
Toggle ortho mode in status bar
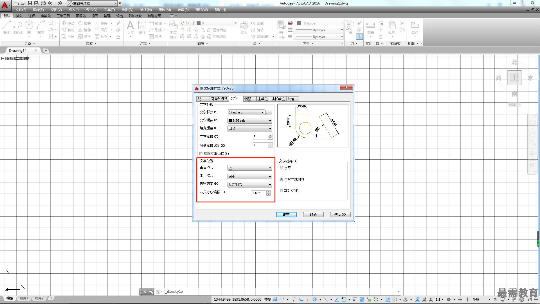(x=308, y=299)
